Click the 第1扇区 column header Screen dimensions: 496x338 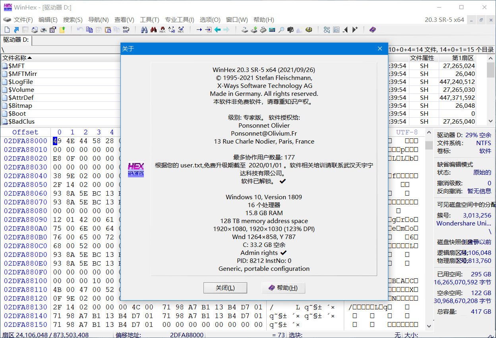tap(457, 58)
